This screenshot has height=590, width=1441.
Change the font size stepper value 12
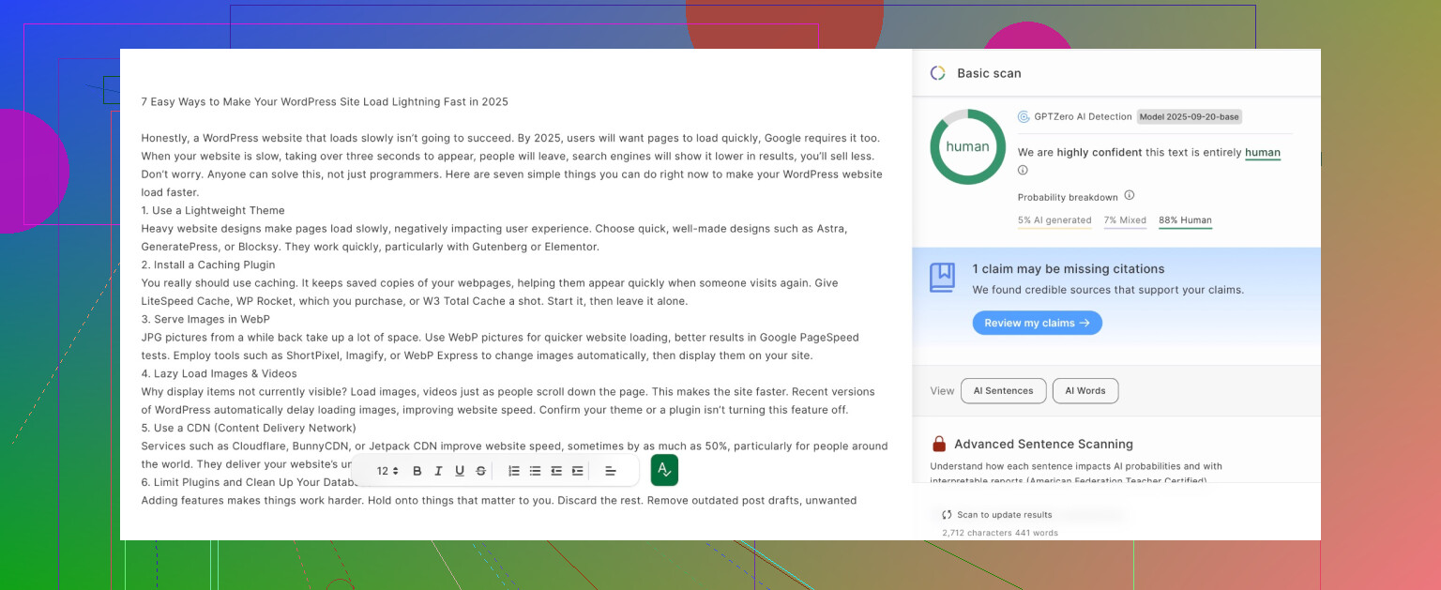coord(387,471)
